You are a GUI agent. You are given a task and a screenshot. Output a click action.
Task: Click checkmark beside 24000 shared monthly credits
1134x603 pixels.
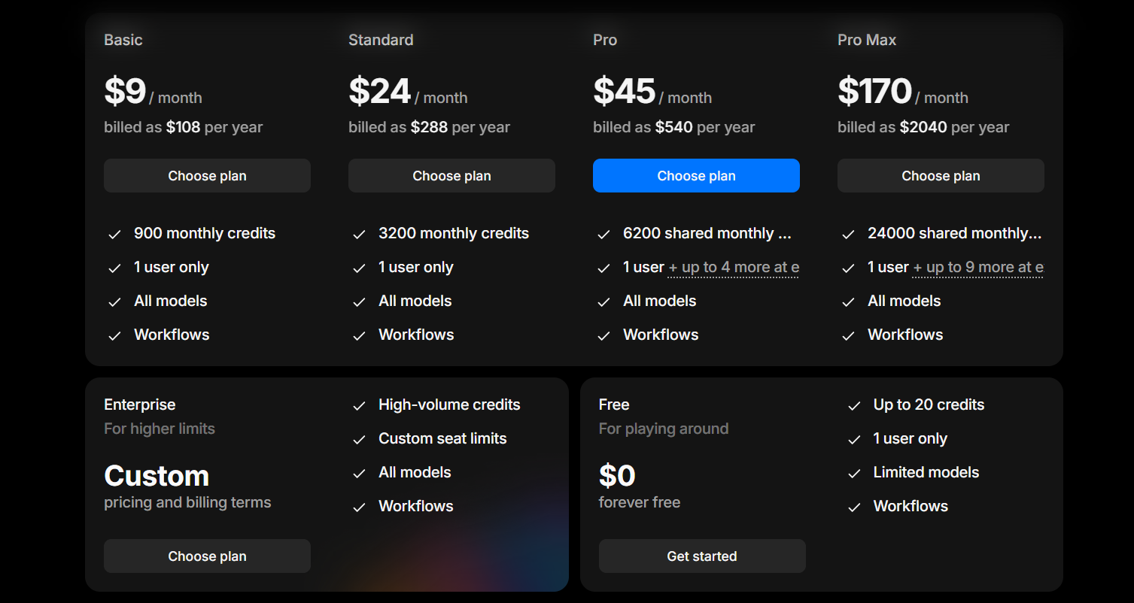(848, 235)
